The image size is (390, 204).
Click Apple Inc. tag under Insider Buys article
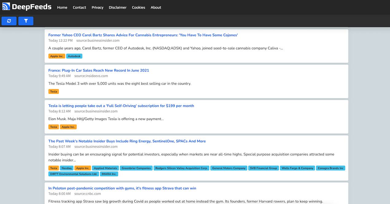click(x=83, y=168)
